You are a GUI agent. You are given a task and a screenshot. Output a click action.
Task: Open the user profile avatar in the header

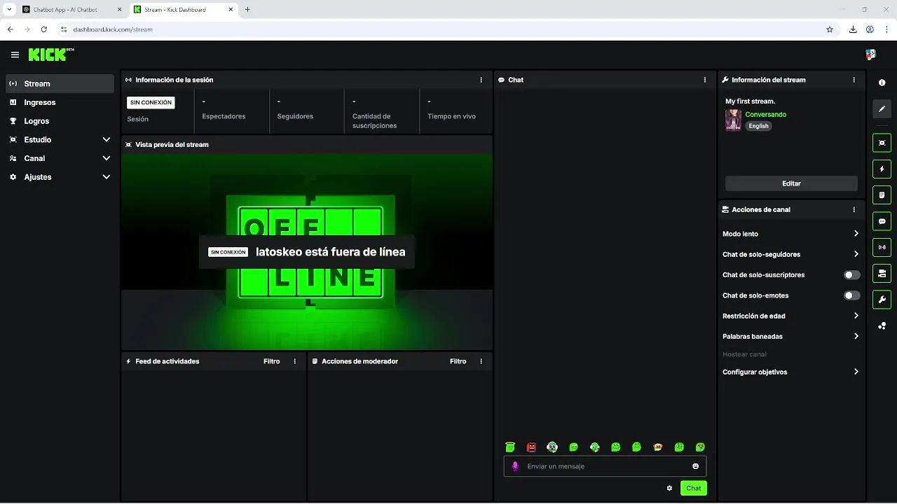pyautogui.click(x=870, y=55)
